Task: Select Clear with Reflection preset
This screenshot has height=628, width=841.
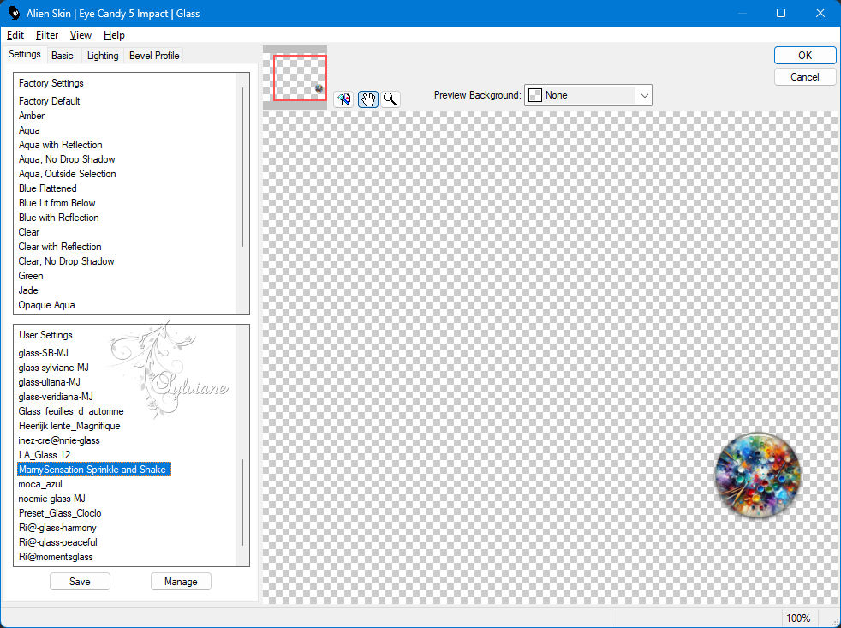Action: (60, 247)
